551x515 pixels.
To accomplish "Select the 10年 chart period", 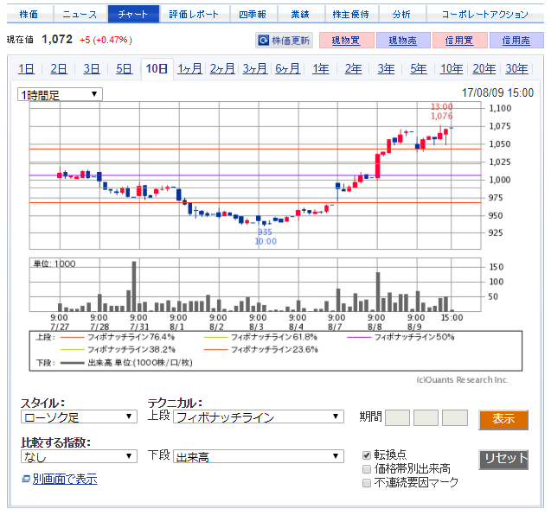I will [452, 68].
